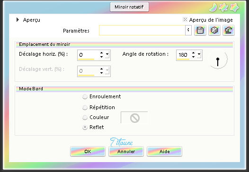This screenshot has height=172, width=249.
Task: Increase Angle de rotation with up arrow
Action: 193,53
